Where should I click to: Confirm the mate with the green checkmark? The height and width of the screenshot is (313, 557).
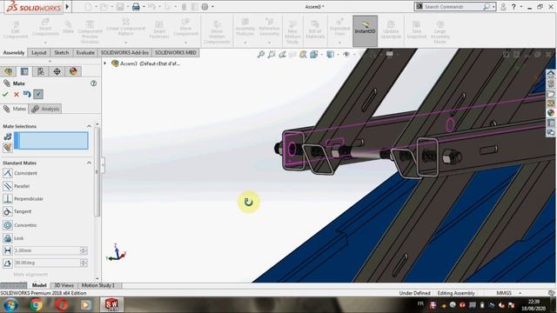click(x=5, y=95)
